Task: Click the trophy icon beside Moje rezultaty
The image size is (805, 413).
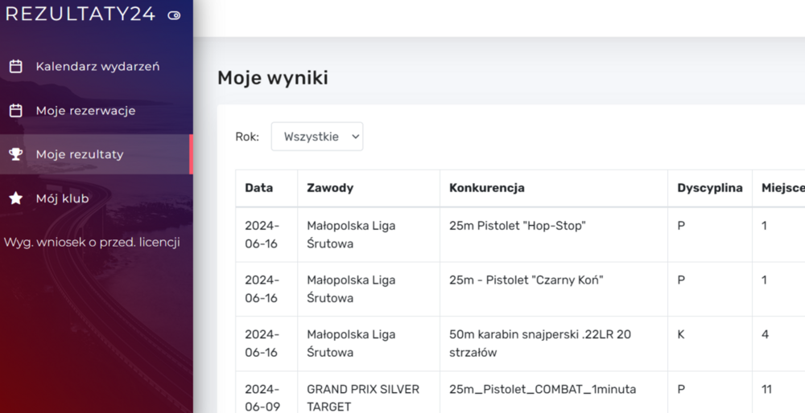Action: 15,154
